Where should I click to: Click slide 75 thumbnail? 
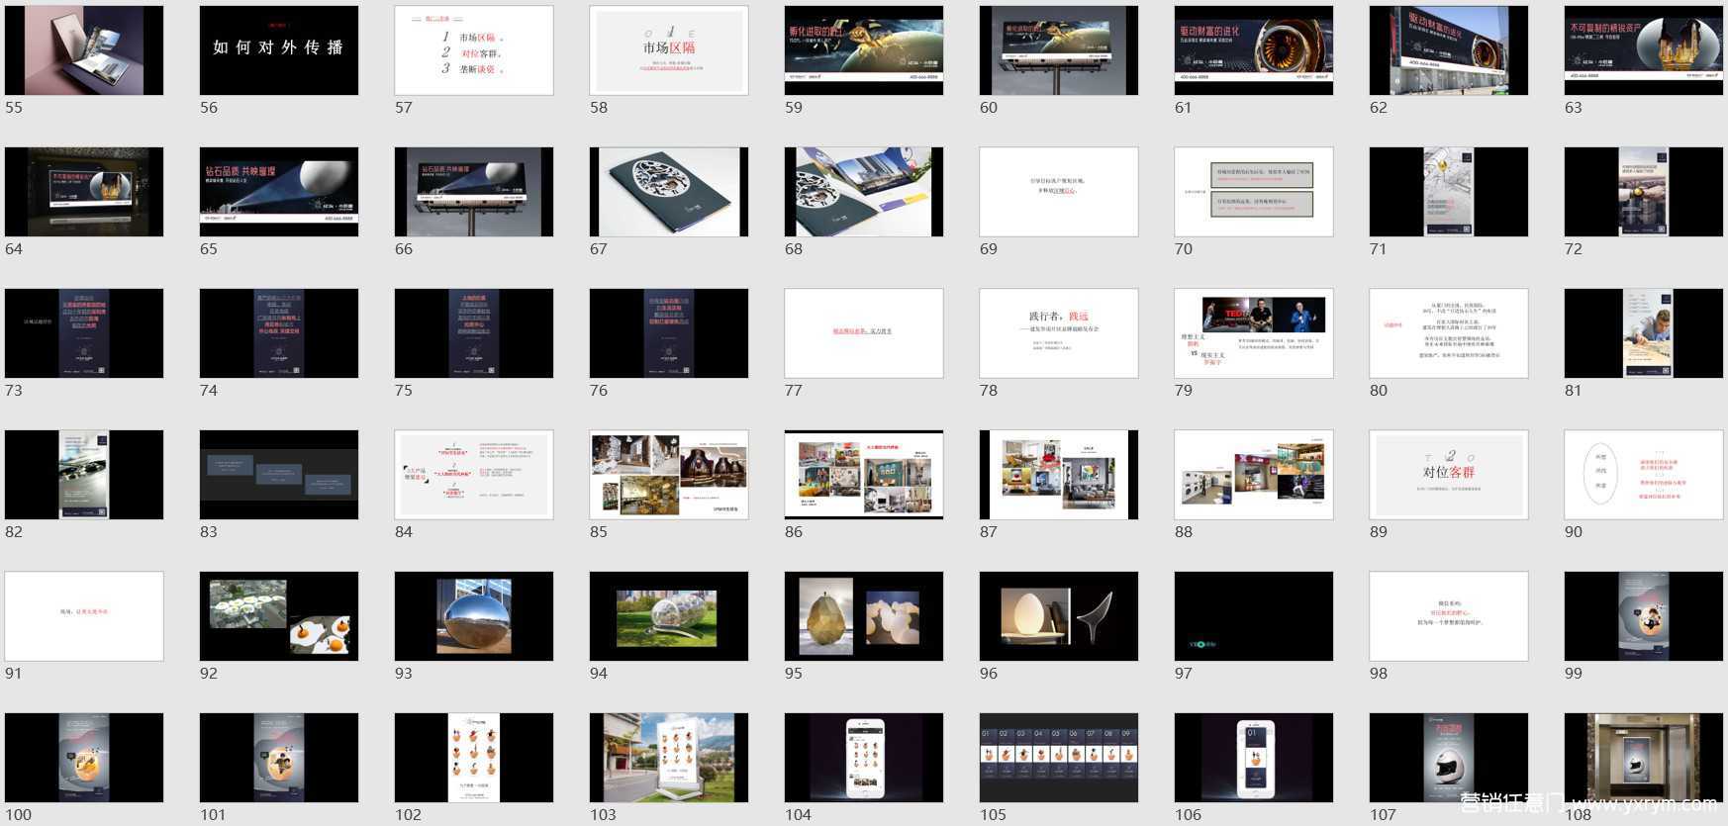click(474, 333)
